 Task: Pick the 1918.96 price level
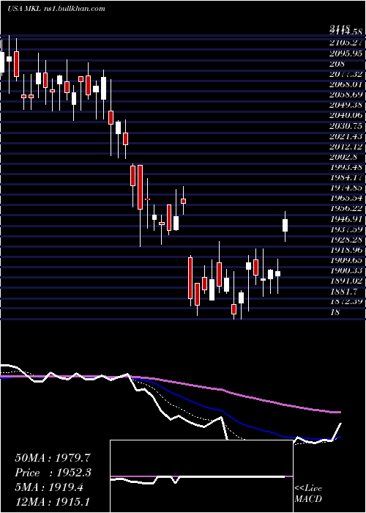(346, 250)
